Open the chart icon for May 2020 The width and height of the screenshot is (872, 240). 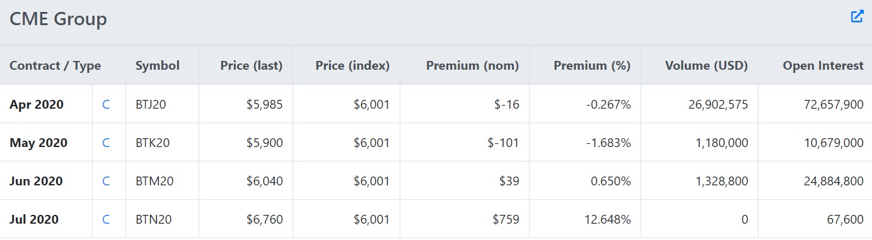click(x=106, y=143)
